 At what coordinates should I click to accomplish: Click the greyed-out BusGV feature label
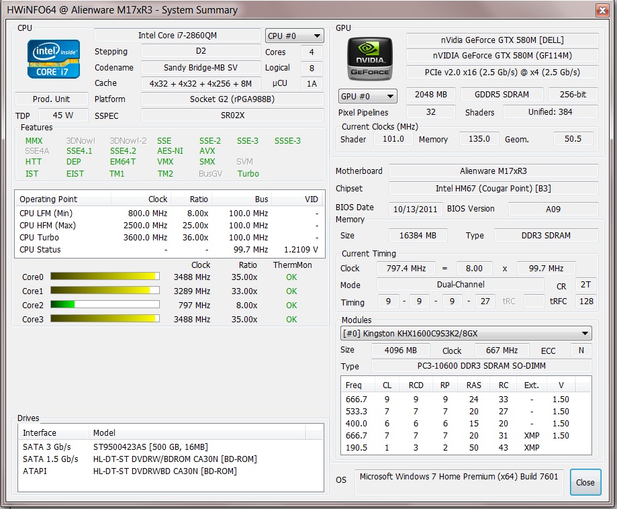211,174
